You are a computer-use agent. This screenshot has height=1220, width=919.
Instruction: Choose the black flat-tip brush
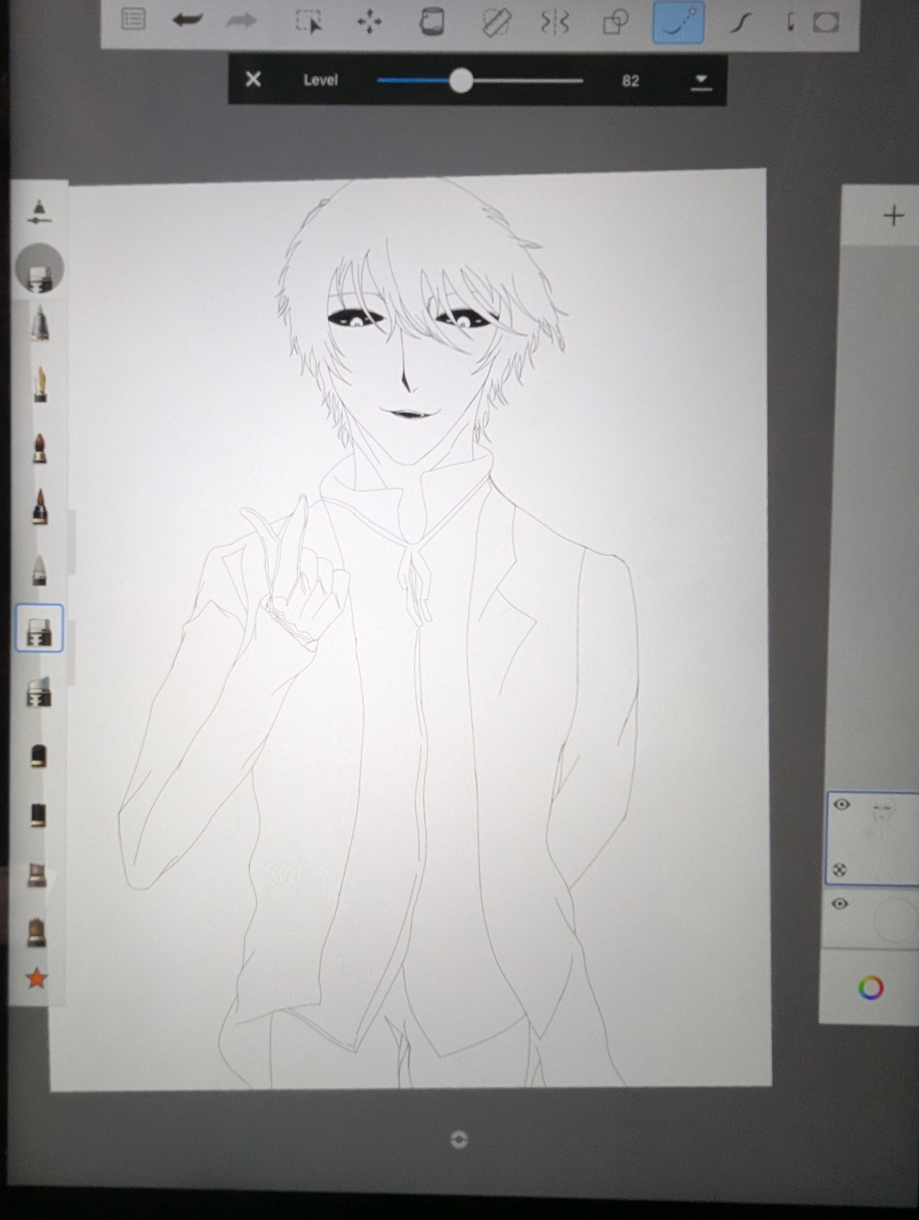coord(37,815)
